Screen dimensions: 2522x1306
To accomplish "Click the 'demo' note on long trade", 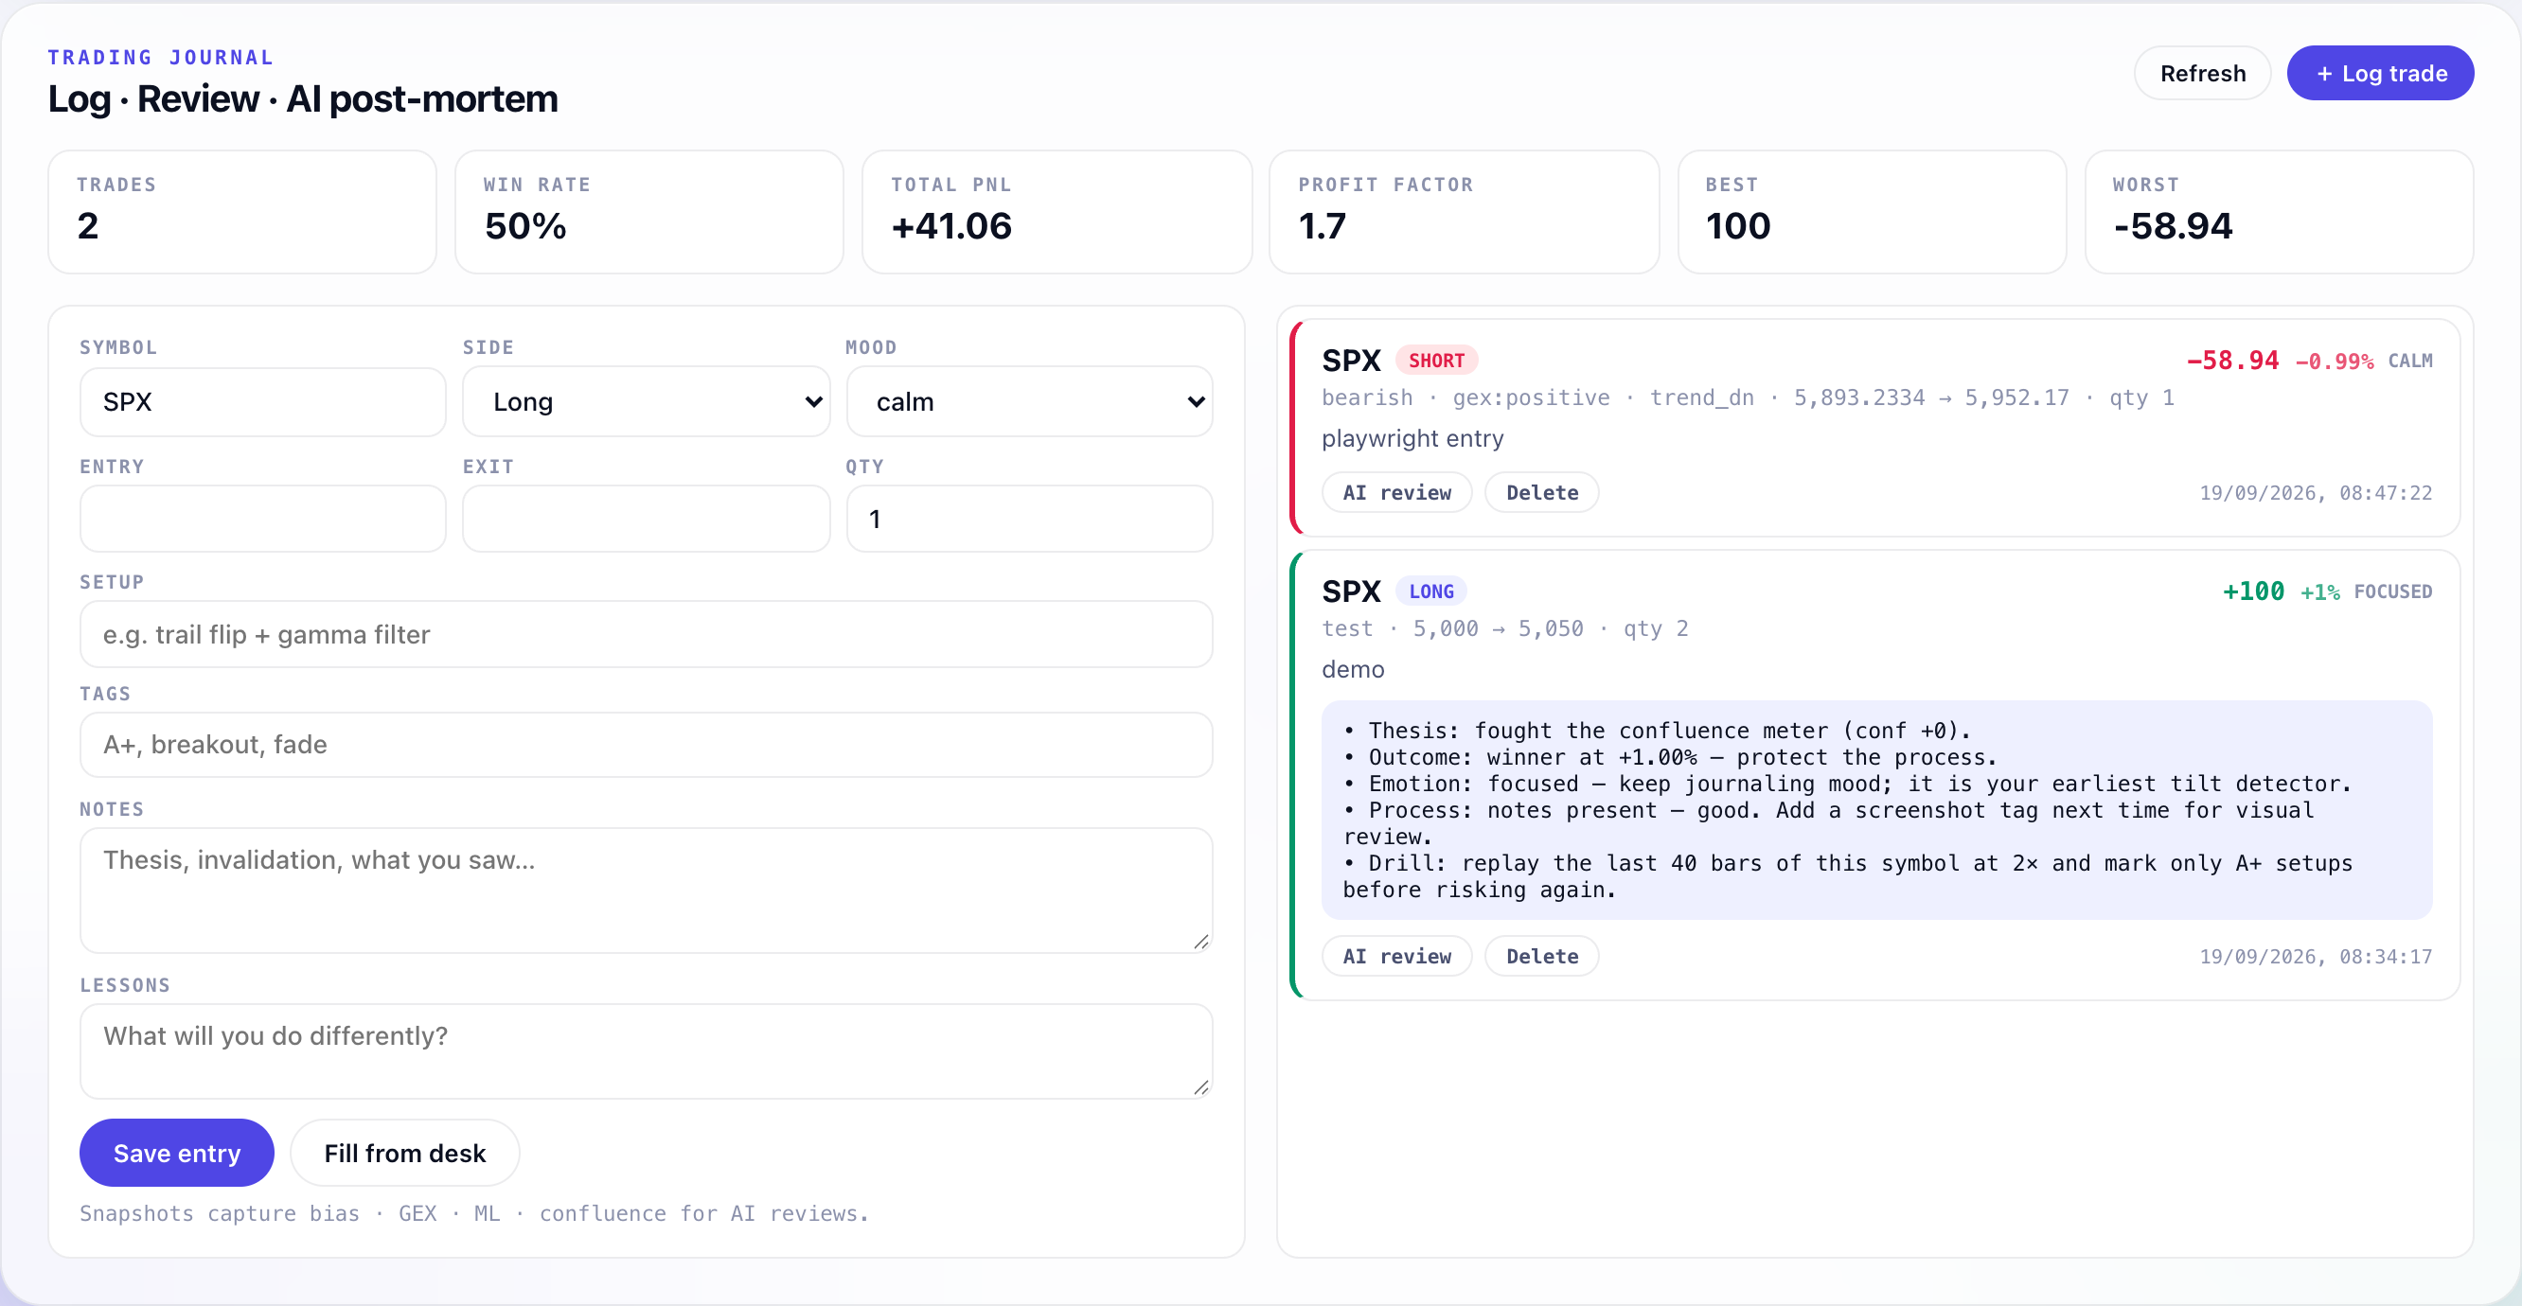I will coord(1352,670).
